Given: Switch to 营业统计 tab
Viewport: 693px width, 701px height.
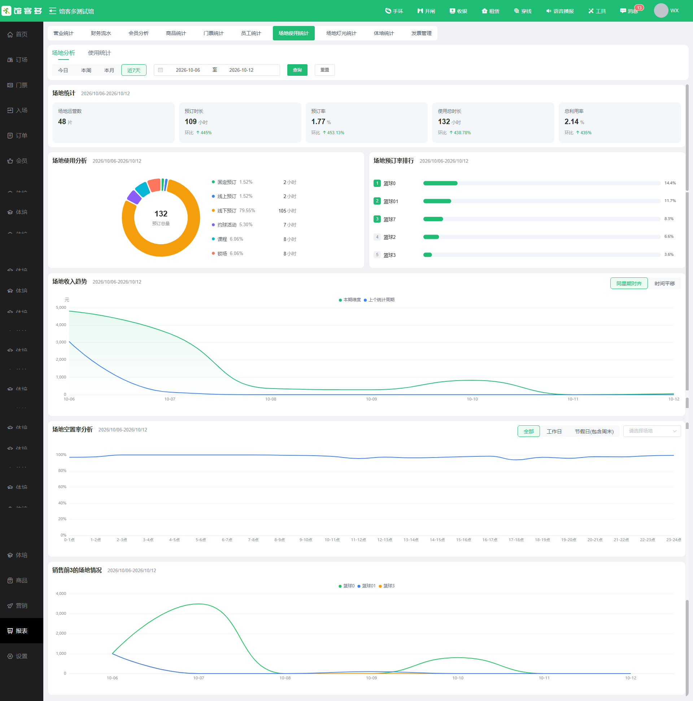Looking at the screenshot, I should click(x=63, y=33).
